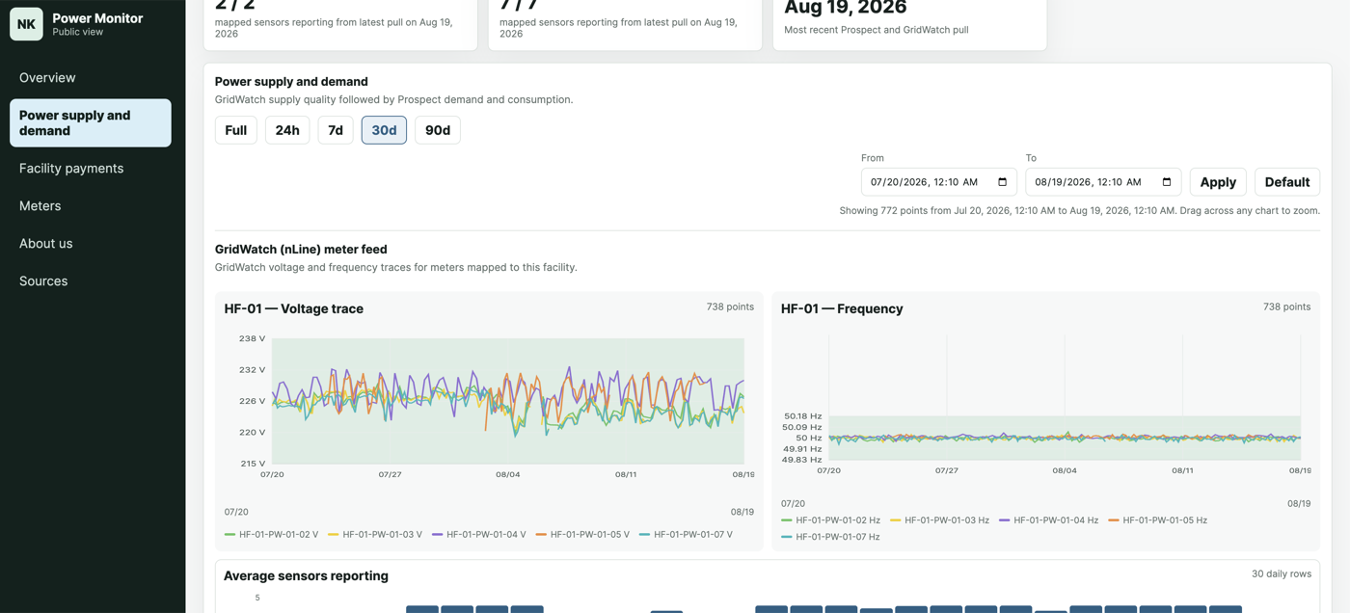Click the 238 V axis label
Screen dimensions: 1350x613
click(x=252, y=339)
